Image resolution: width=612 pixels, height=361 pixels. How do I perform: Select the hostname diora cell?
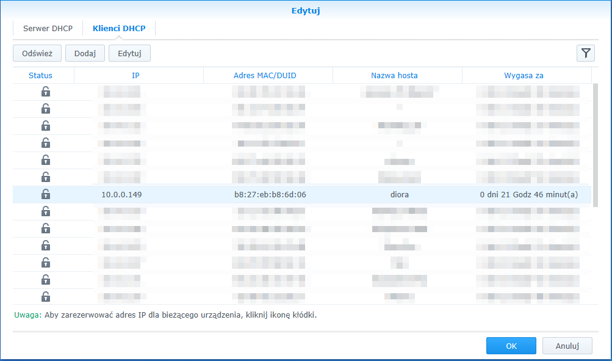[x=400, y=195]
